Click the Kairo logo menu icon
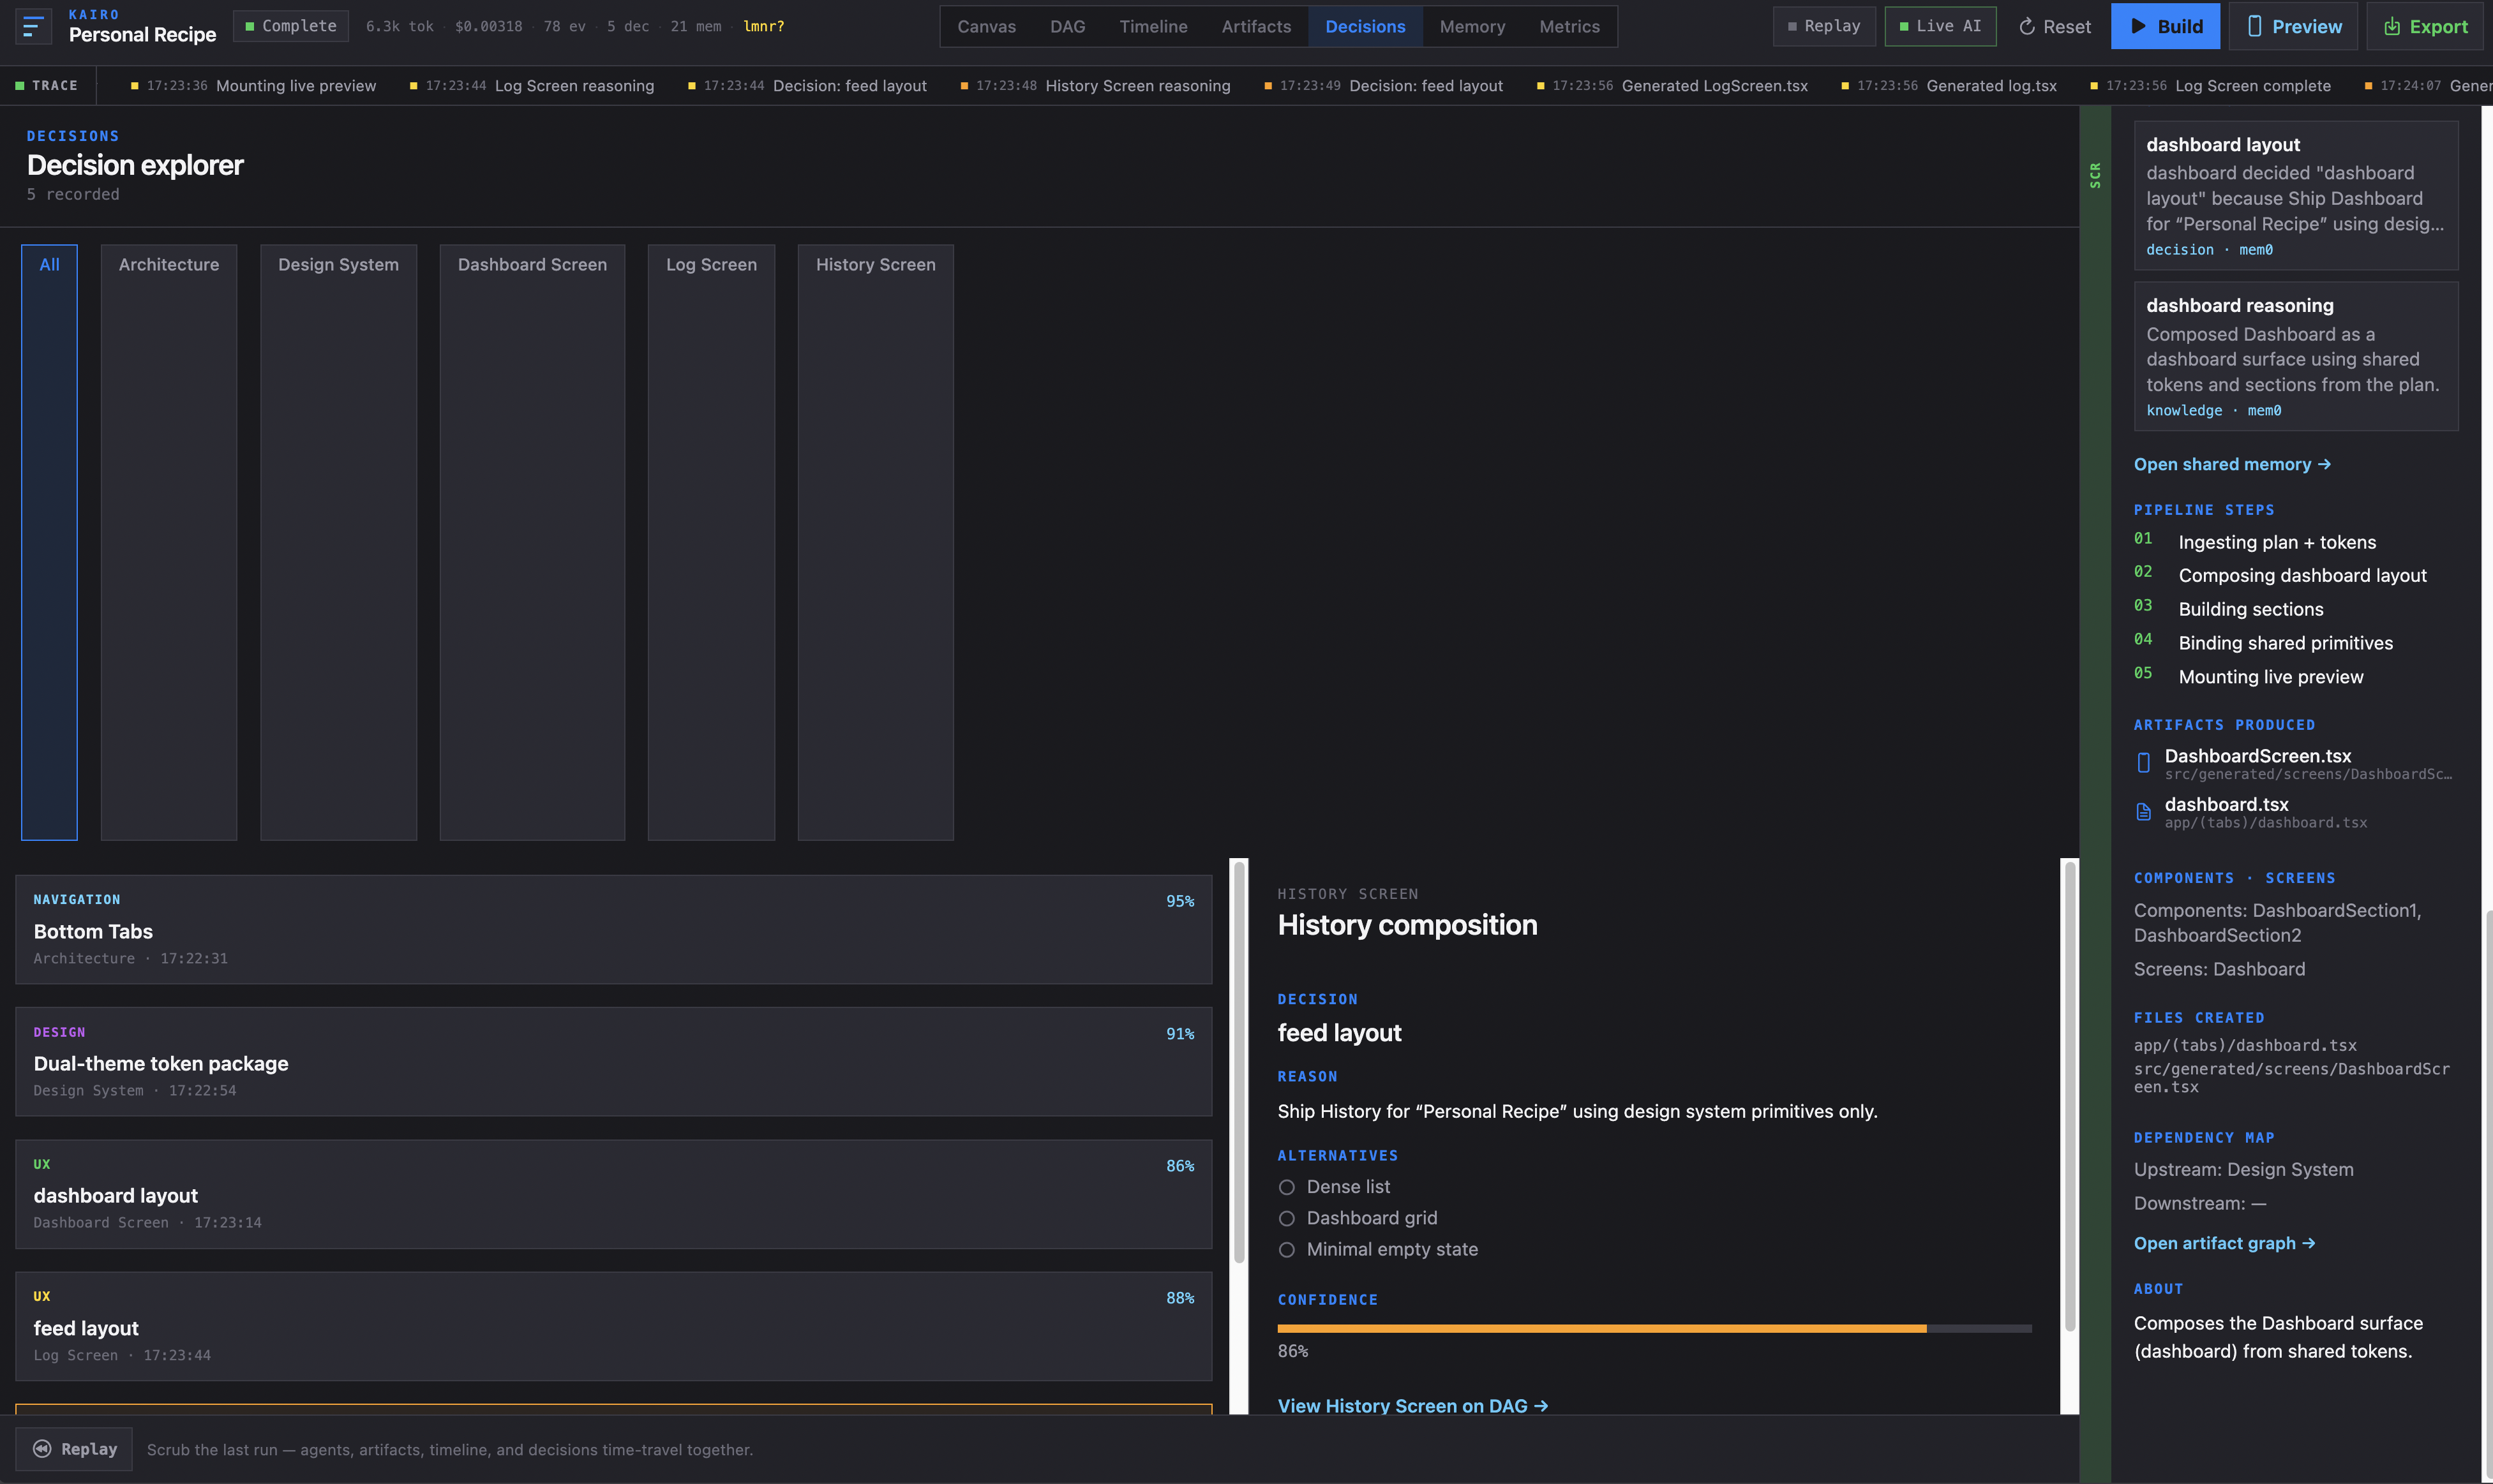 (33, 26)
